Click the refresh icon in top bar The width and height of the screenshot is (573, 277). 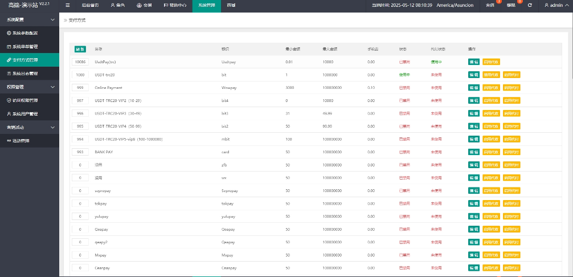click(x=530, y=5)
